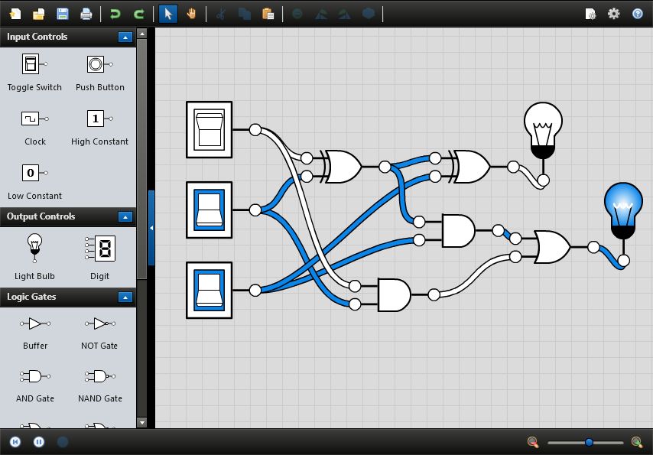653x455 pixels.
Task: Activate the selection arrow tool
Action: (x=167, y=13)
